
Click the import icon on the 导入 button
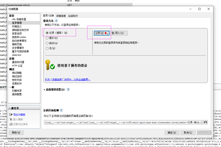click(113, 33)
